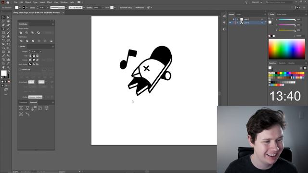Toggle lock on the top layer

(x=233, y=19)
